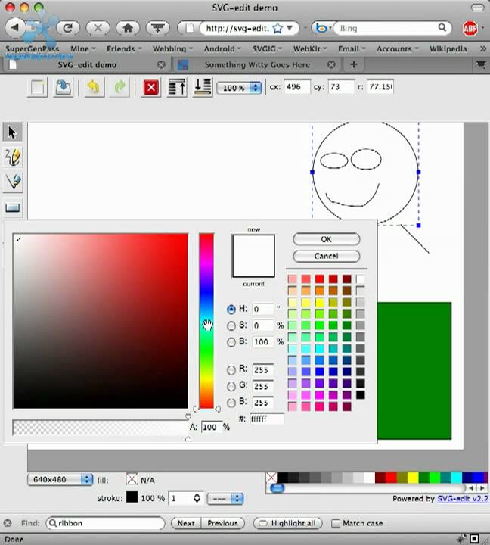Screen dimensions: 490x545
Task: Toggle the Highlight all button
Action: [288, 523]
